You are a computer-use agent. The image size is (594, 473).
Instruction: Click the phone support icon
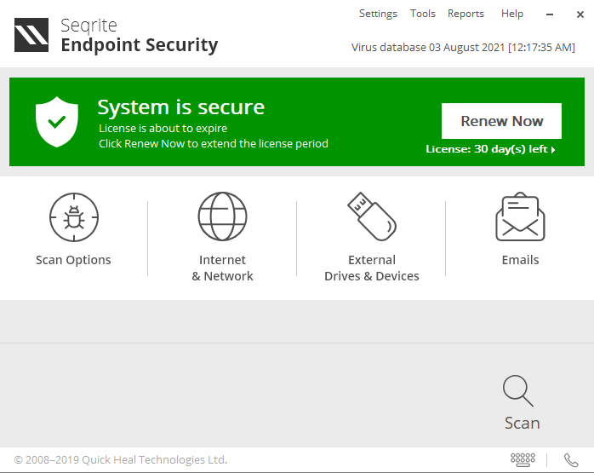(x=571, y=459)
